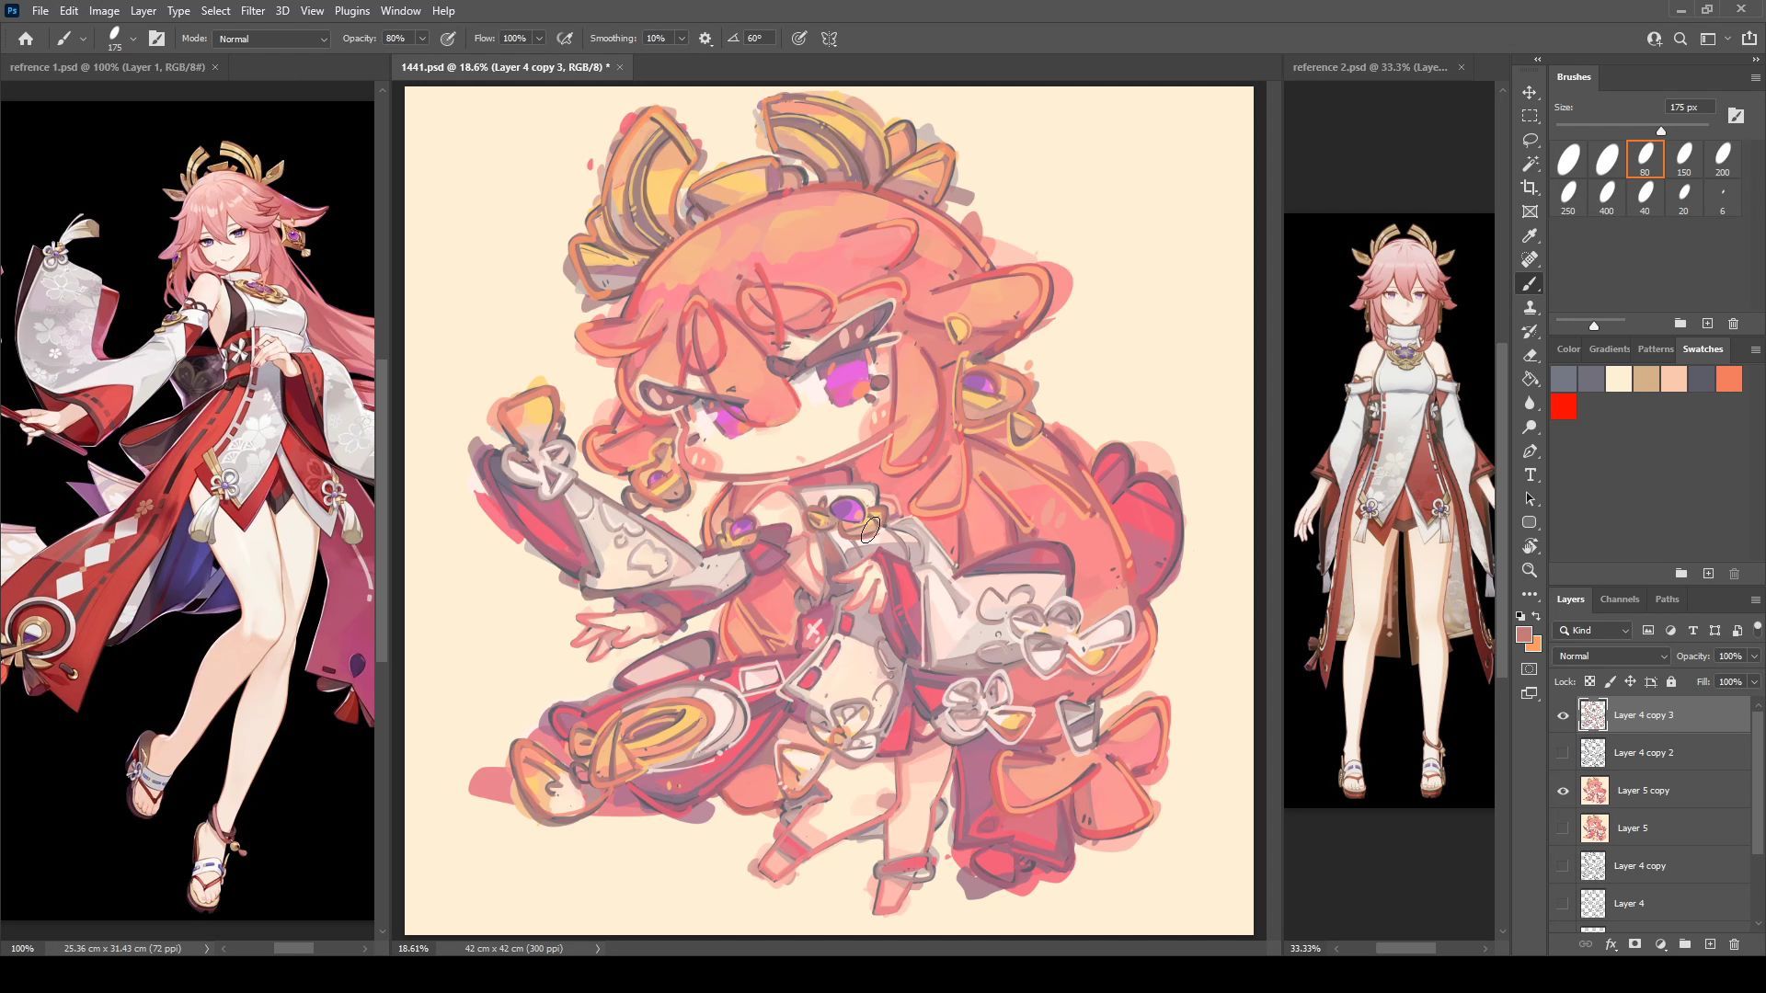Select the Eraser tool

click(x=1530, y=356)
